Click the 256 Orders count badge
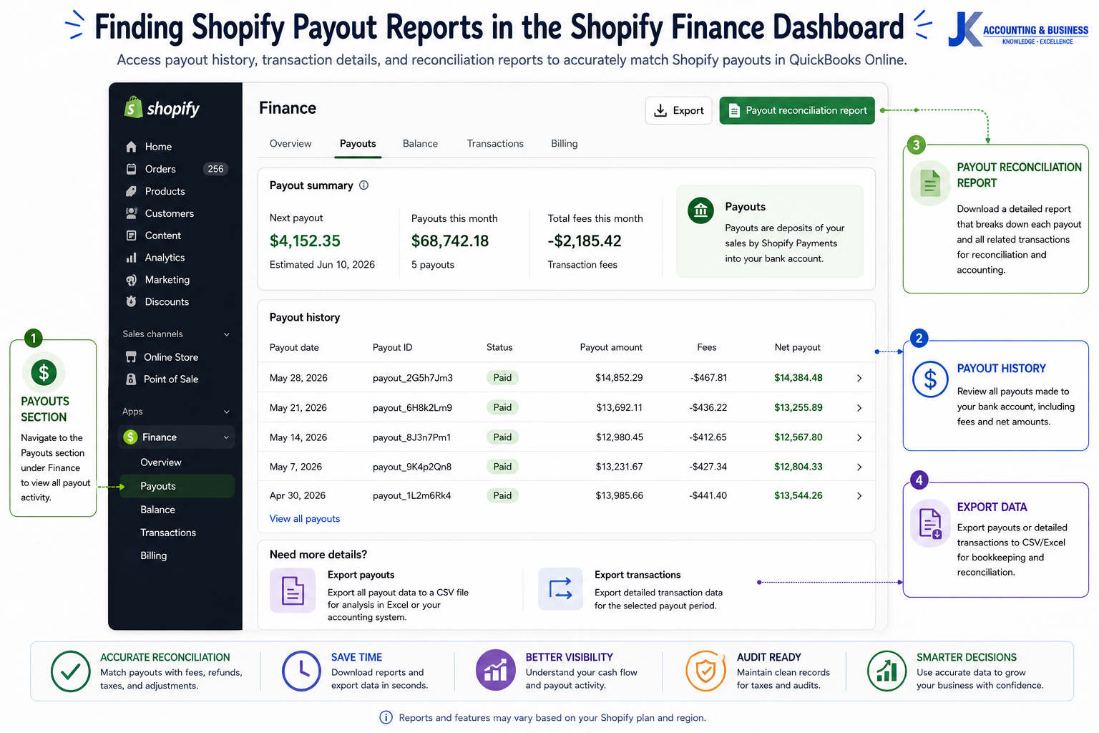The image size is (1099, 733). 215,169
